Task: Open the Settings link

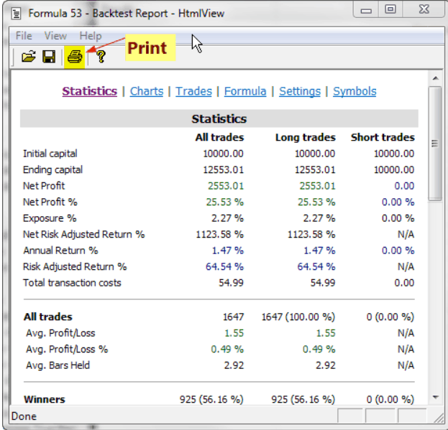Action: pos(300,91)
